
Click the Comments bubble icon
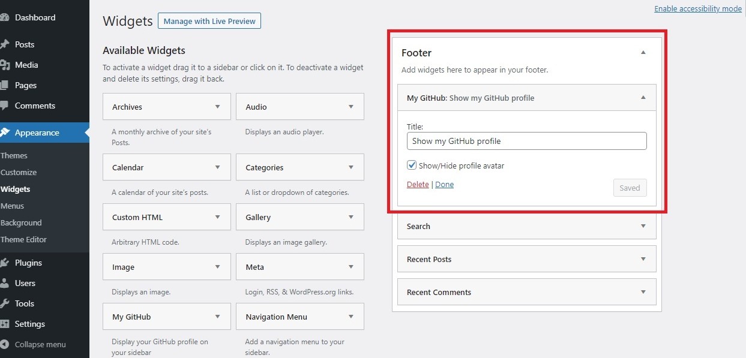pyautogui.click(x=5, y=106)
